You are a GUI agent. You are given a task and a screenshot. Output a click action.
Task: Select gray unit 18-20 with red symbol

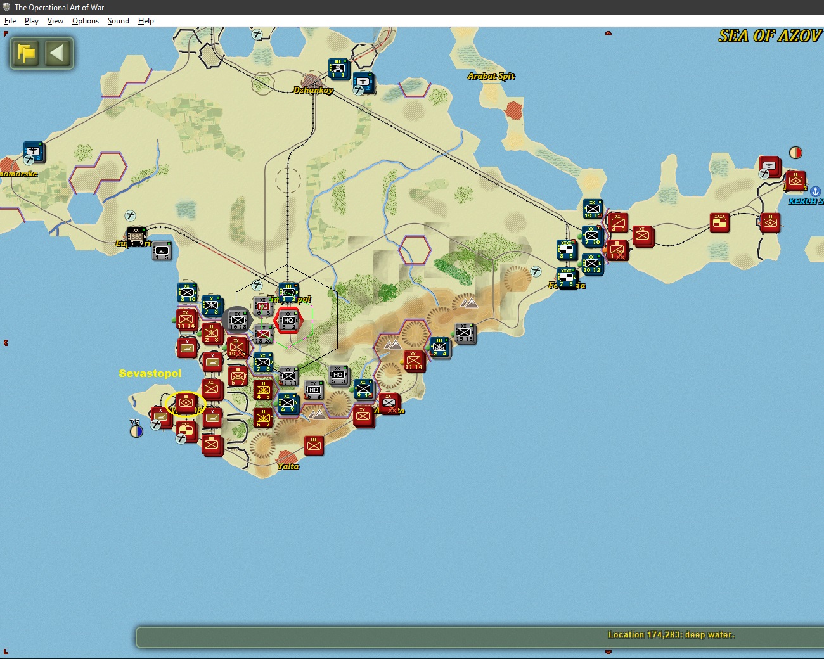[263, 334]
